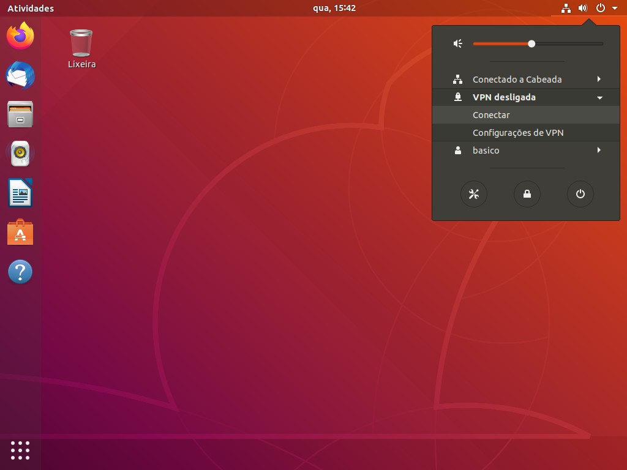The width and height of the screenshot is (627, 470).
Task: Open Configurações de VPN
Action: tap(526, 133)
